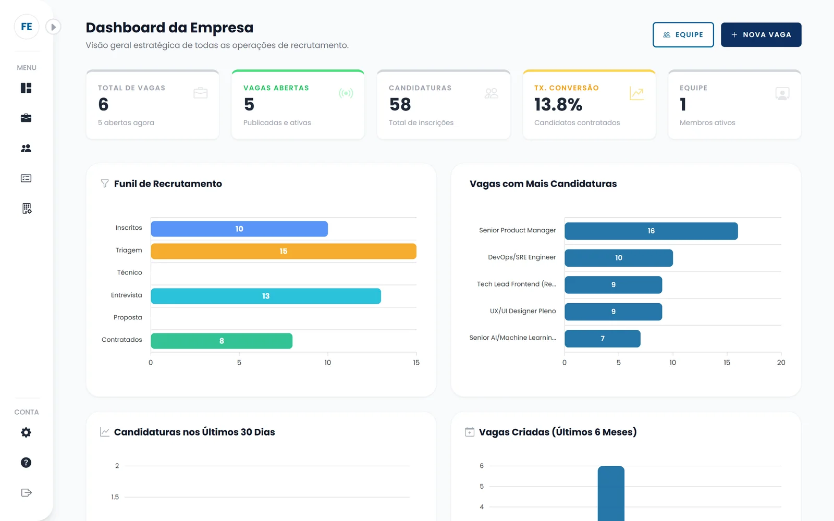Click the FE company avatar logo
The width and height of the screenshot is (834, 521).
27,27
